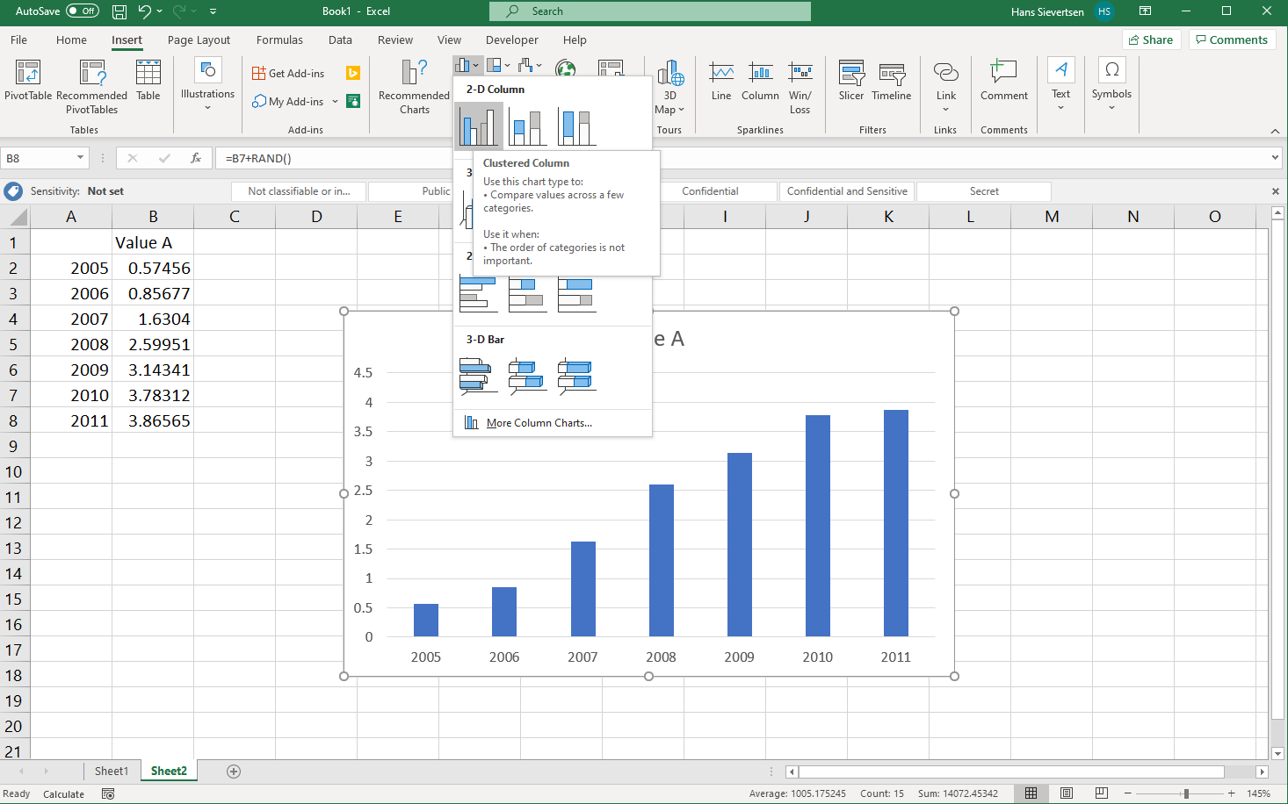Viewport: 1288px width, 804px height.
Task: Undo the last action
Action: coord(145,11)
